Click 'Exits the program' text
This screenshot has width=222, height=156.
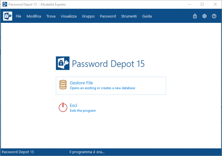(83, 111)
